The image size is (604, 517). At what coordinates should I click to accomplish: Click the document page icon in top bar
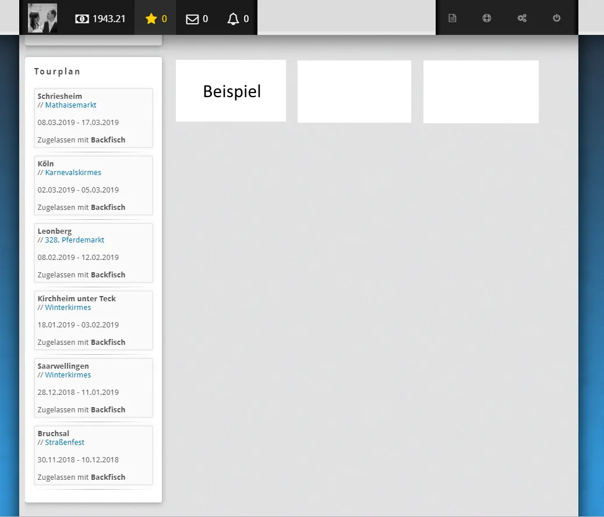[x=453, y=18]
